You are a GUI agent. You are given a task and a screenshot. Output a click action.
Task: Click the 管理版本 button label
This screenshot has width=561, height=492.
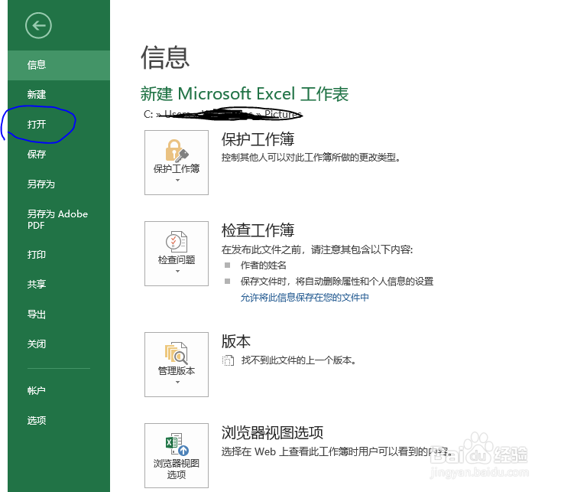[177, 370]
